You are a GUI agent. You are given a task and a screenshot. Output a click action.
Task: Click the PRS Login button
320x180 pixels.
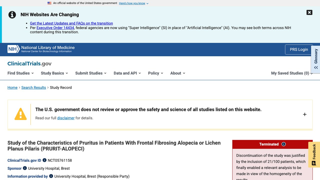point(299,49)
